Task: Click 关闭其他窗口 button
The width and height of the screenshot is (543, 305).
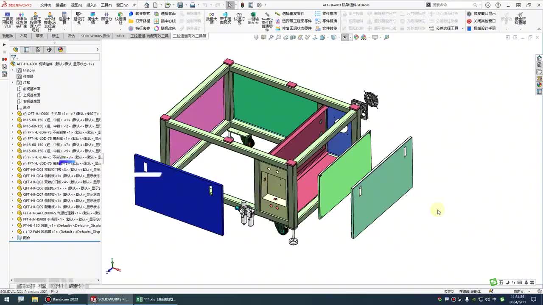Action: 481,21
